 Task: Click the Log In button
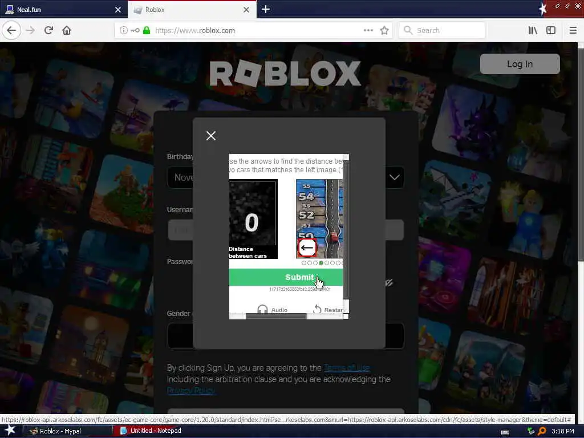pyautogui.click(x=520, y=64)
